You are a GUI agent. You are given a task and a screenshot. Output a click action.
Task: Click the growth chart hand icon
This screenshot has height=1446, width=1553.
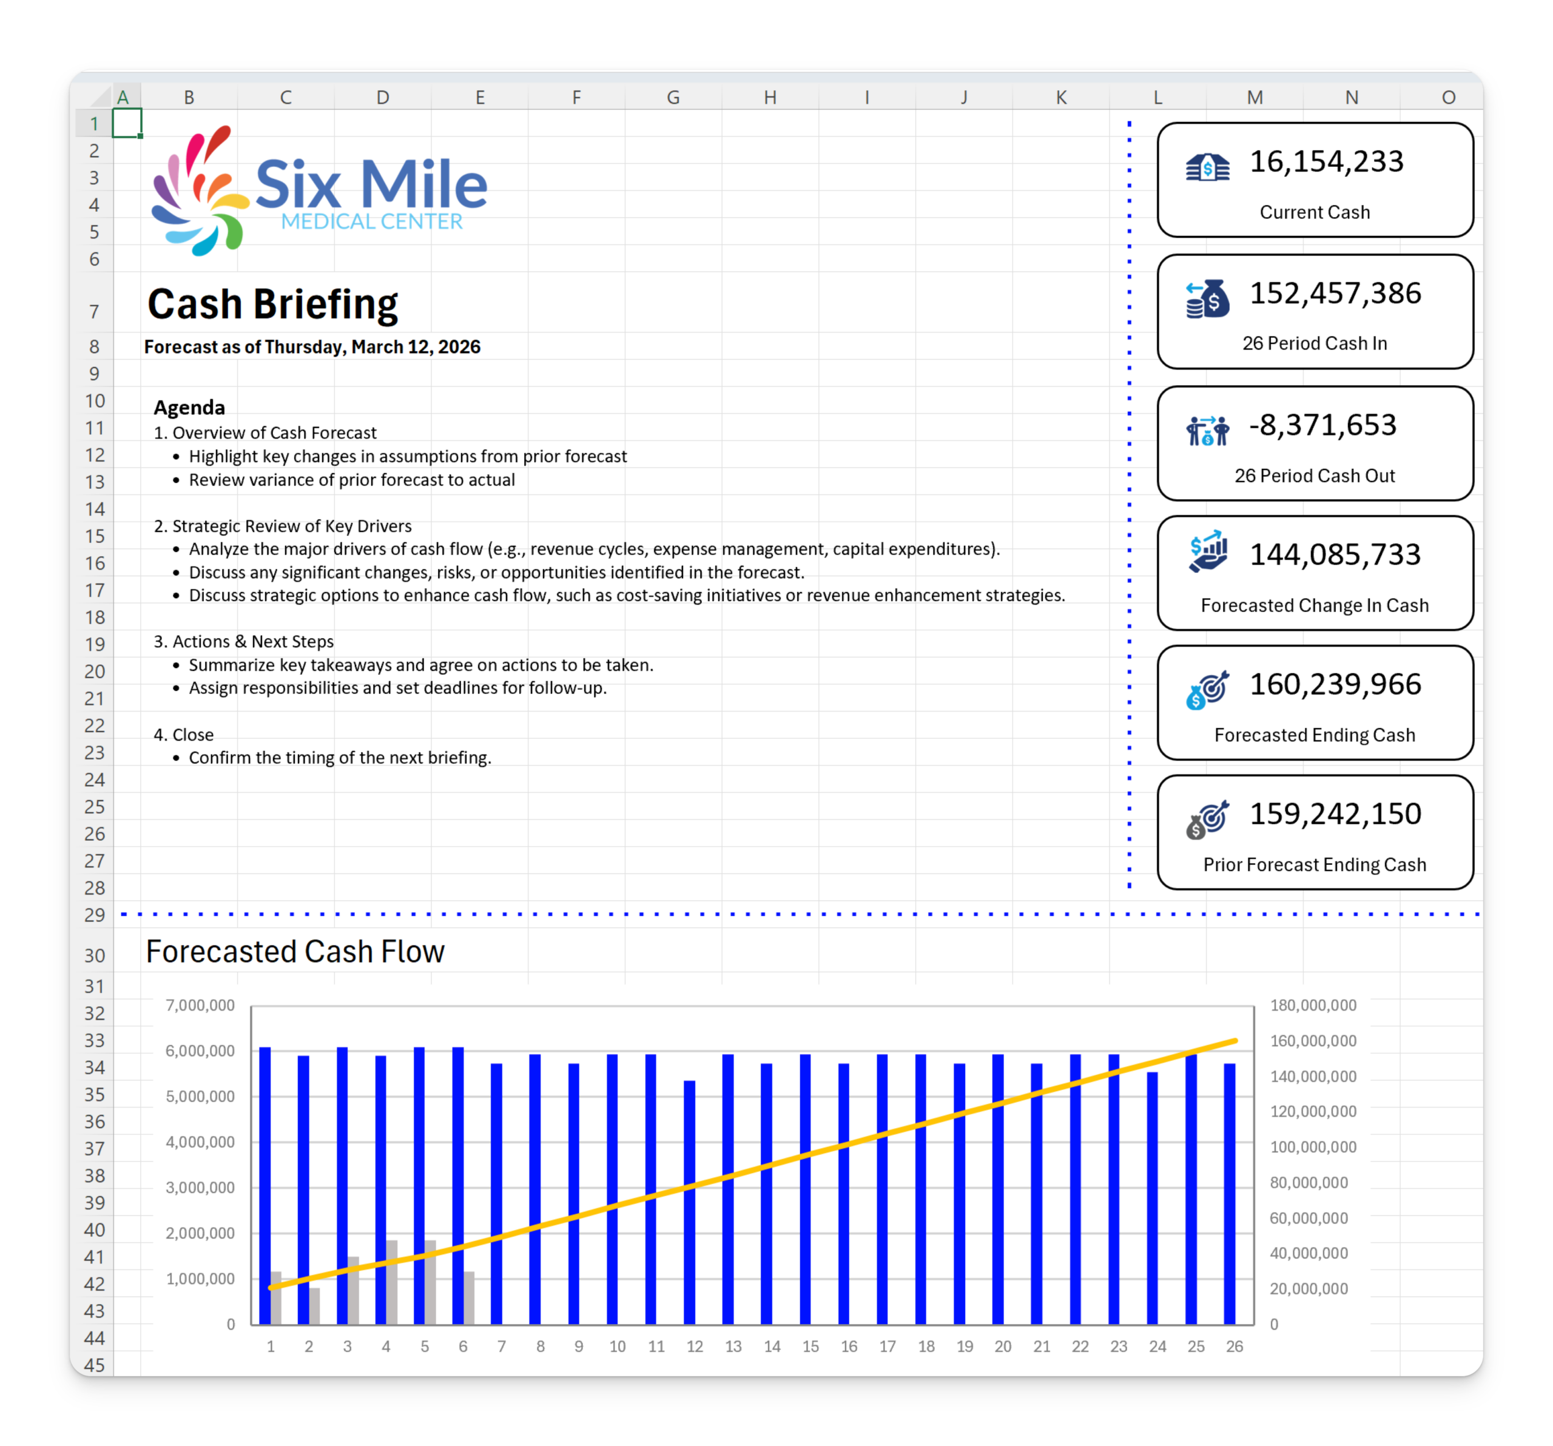click(x=1207, y=553)
